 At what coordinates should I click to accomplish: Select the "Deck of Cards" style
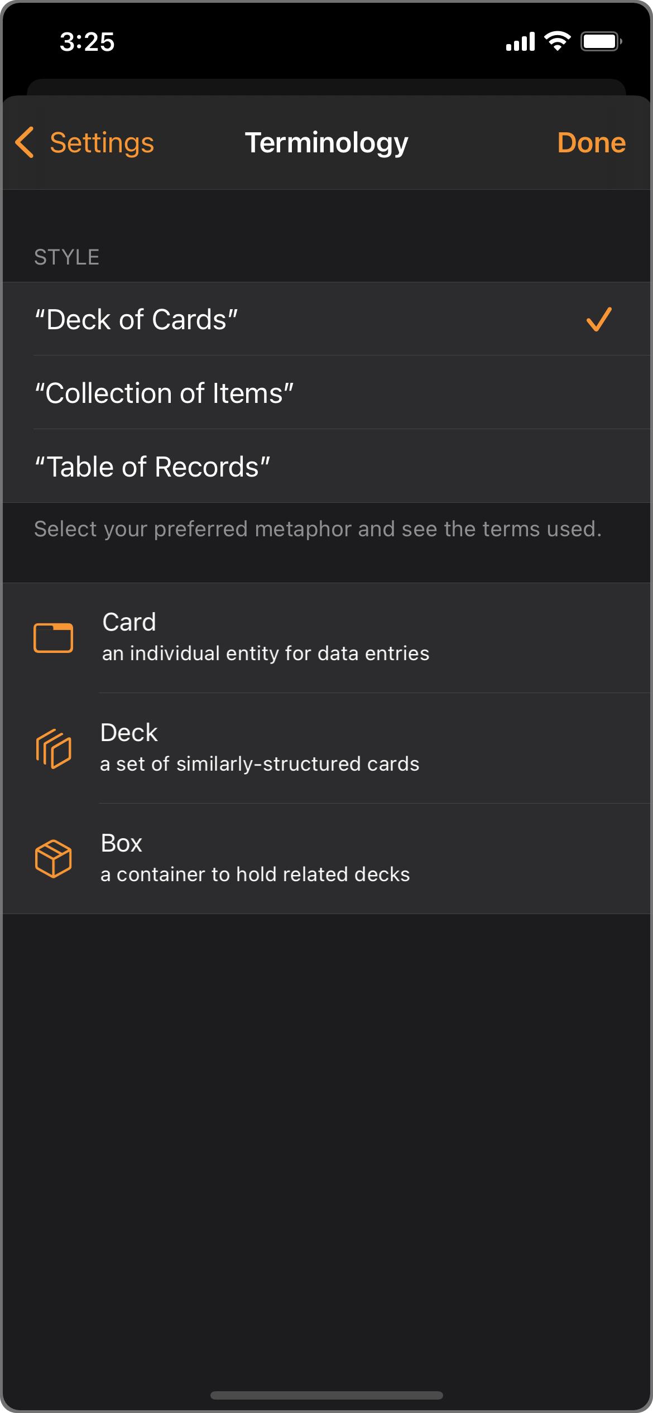pyautogui.click(x=136, y=319)
